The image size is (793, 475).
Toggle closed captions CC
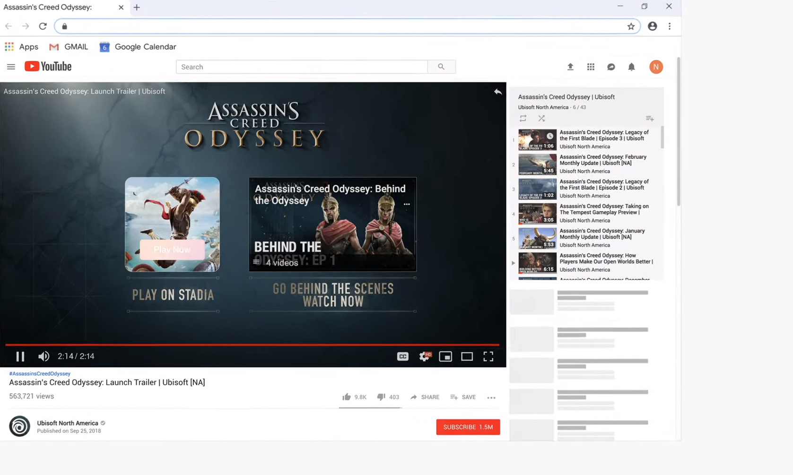click(x=402, y=356)
